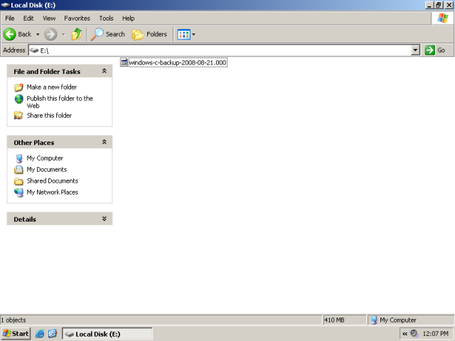Close the Local Disk (E:) window

click(x=449, y=5)
